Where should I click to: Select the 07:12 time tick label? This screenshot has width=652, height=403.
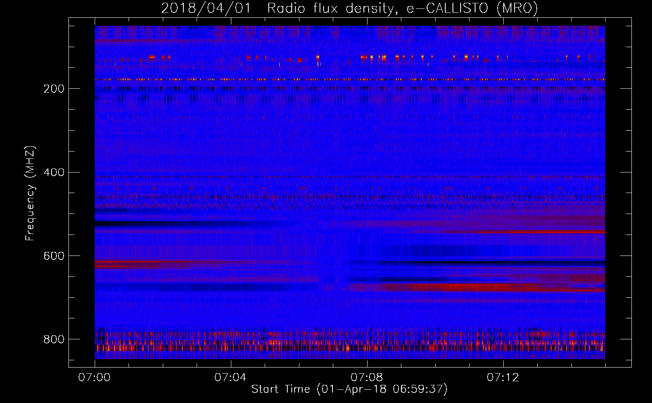(x=503, y=377)
